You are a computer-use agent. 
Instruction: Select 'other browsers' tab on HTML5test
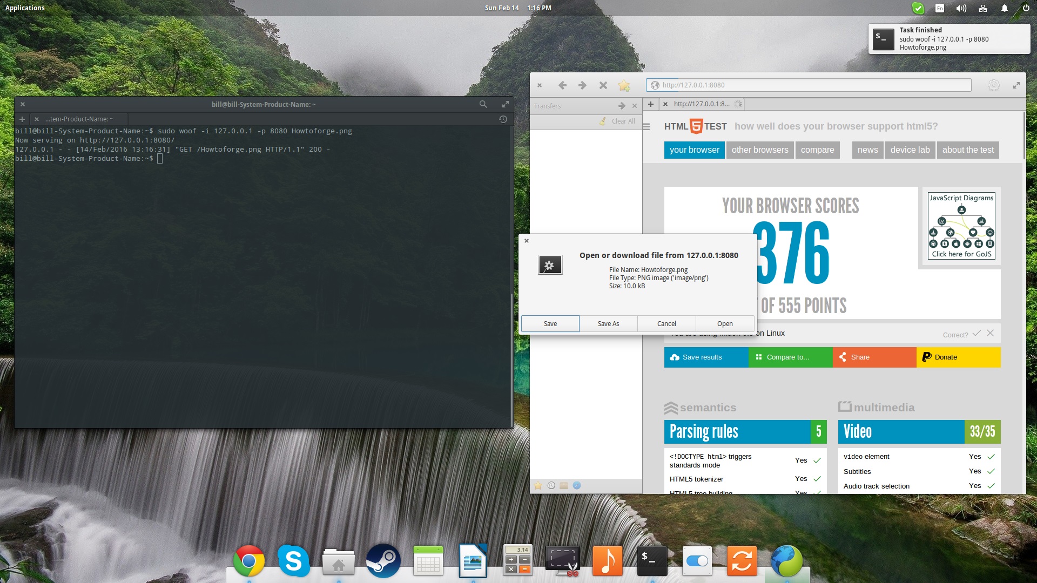(x=760, y=150)
